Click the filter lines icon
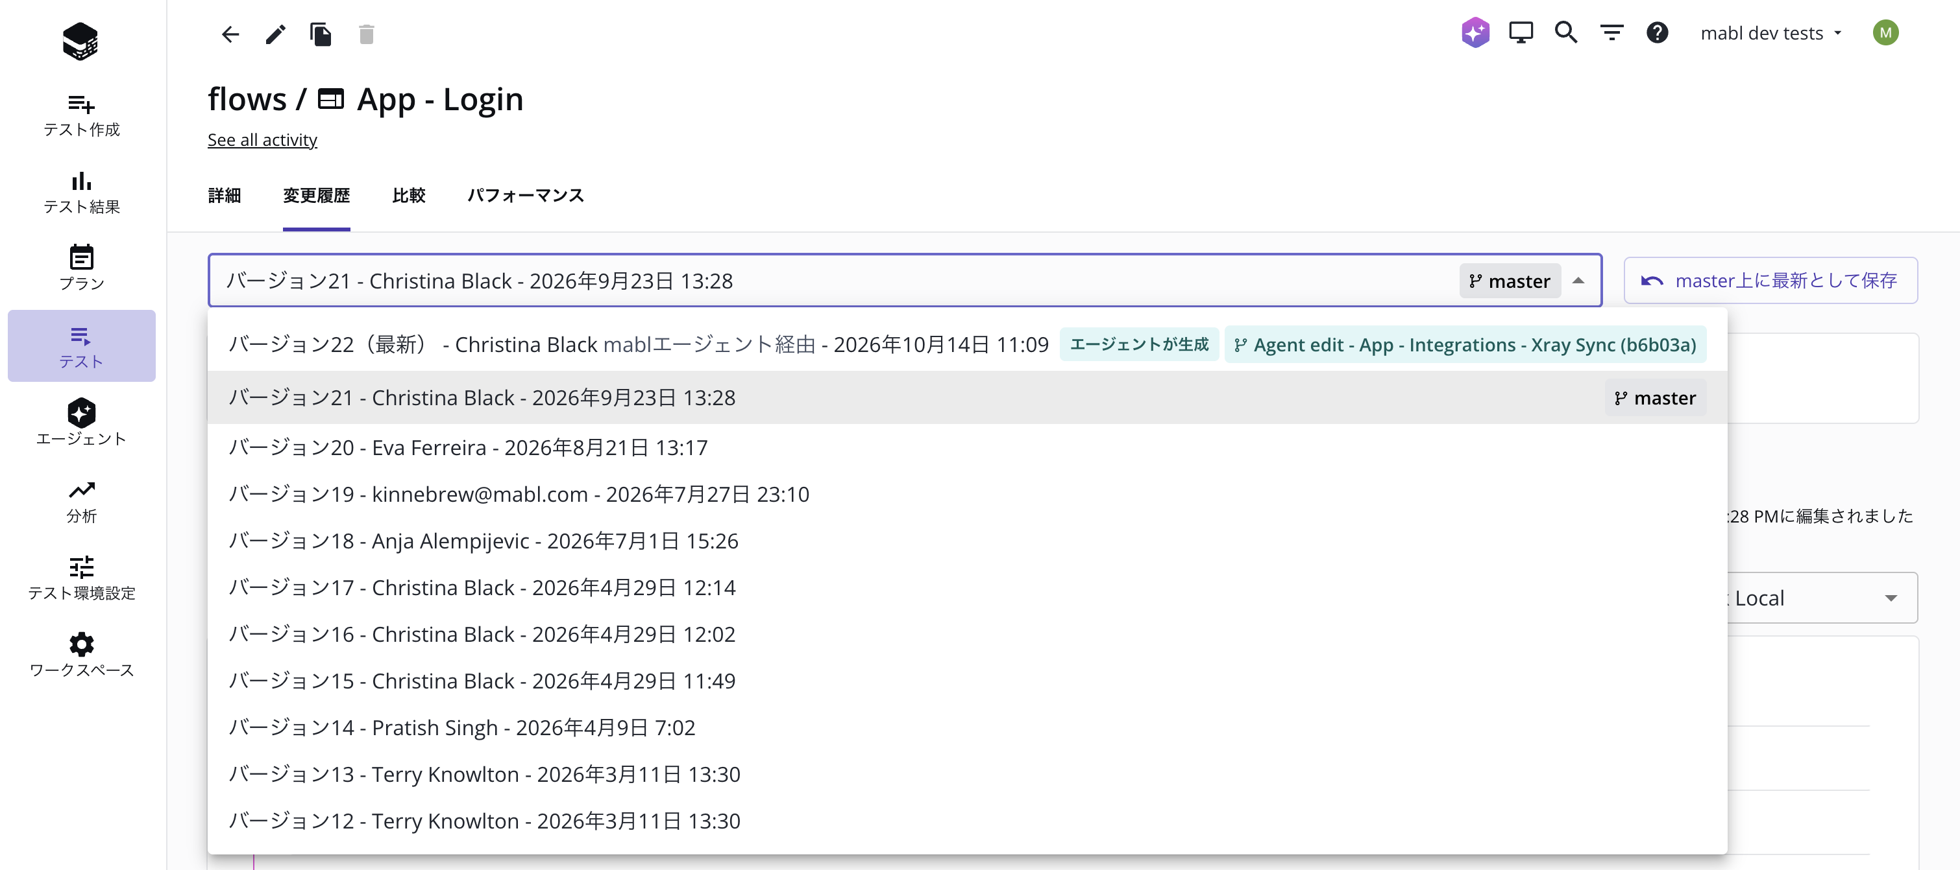1960x870 pixels. point(1611,32)
